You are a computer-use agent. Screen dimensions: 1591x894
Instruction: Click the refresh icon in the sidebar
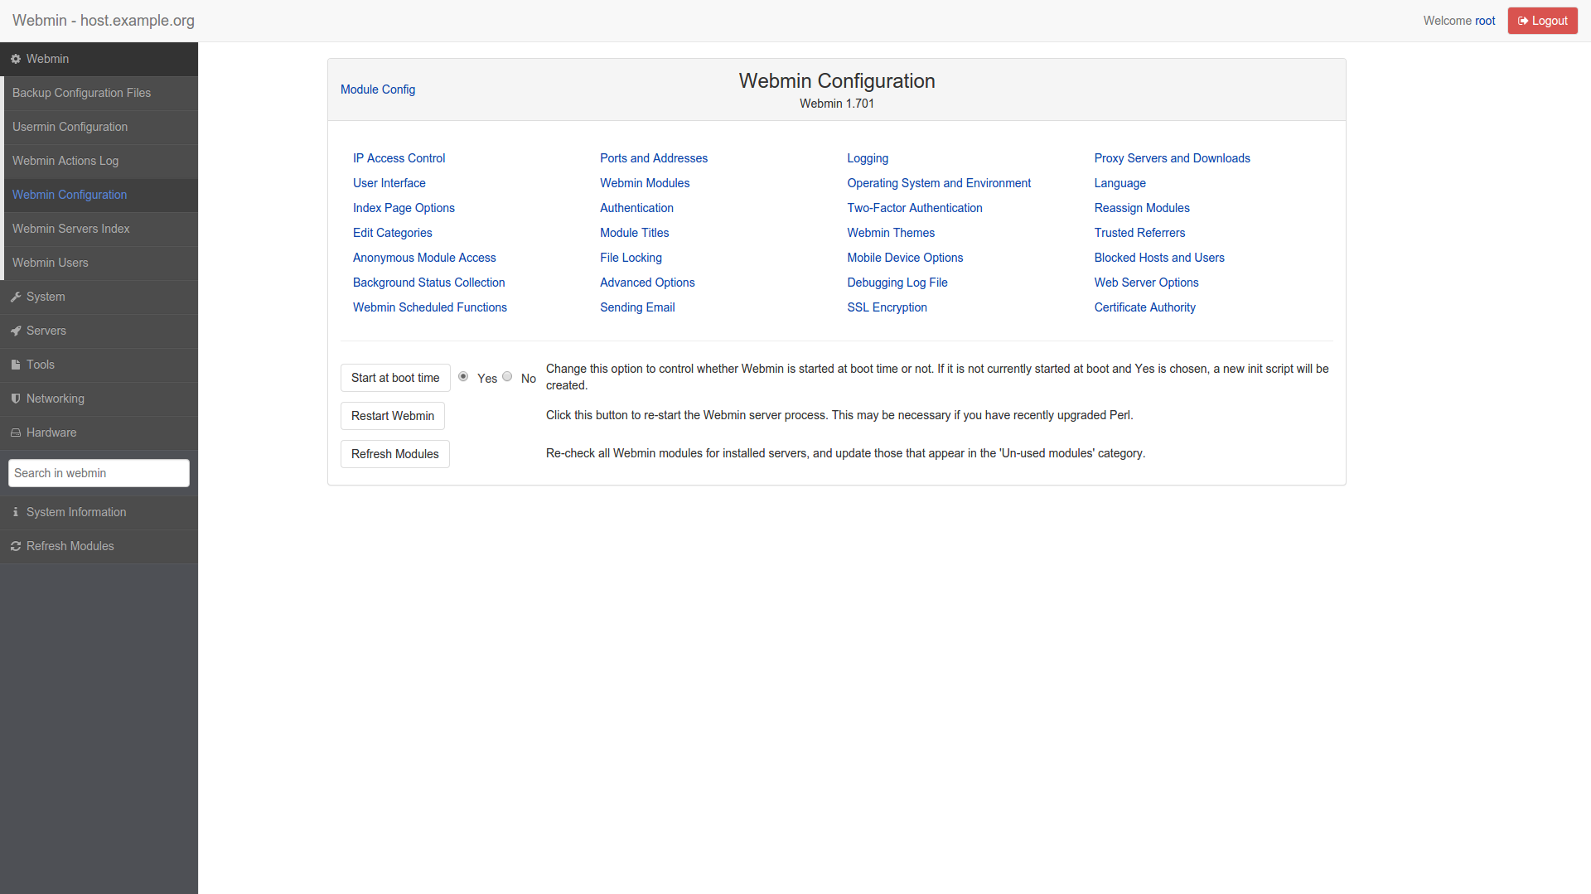tap(16, 546)
